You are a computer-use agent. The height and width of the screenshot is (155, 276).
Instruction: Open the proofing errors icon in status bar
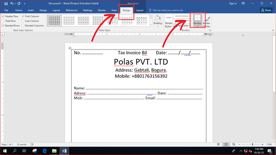click(32, 145)
